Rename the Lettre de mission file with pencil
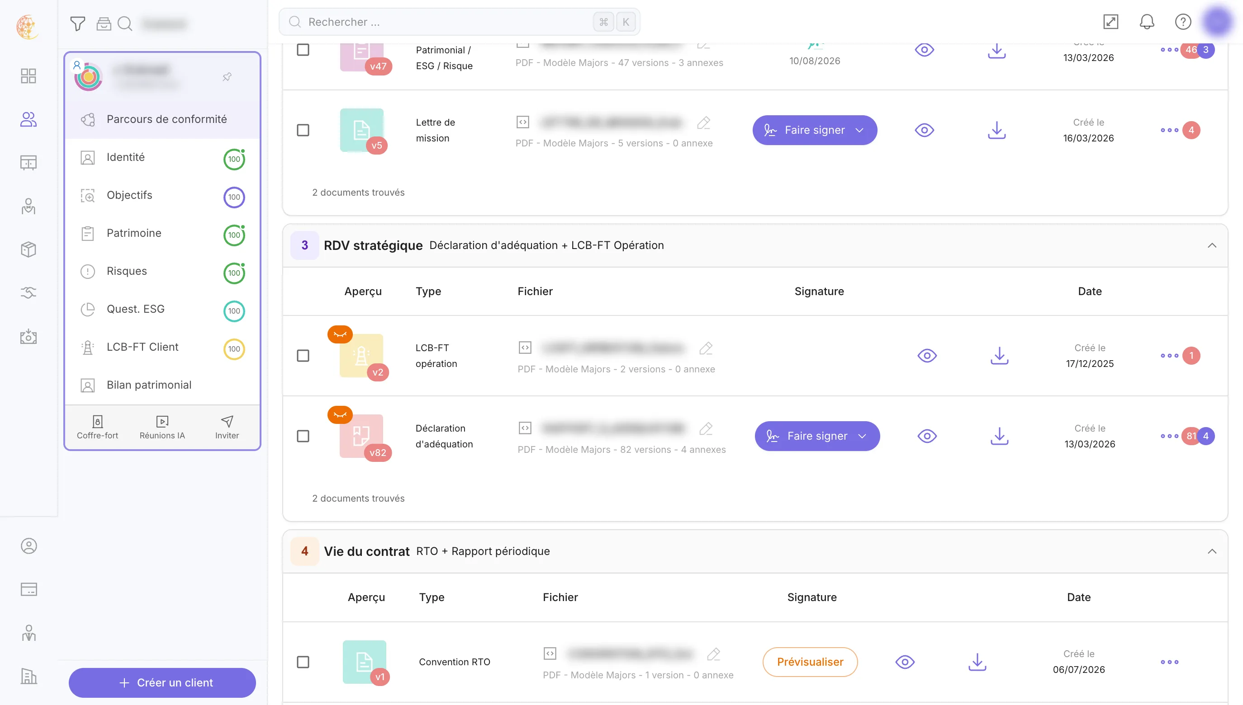The image size is (1243, 705). coord(704,122)
